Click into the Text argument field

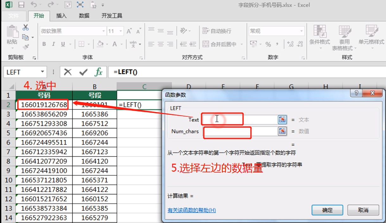(239, 120)
